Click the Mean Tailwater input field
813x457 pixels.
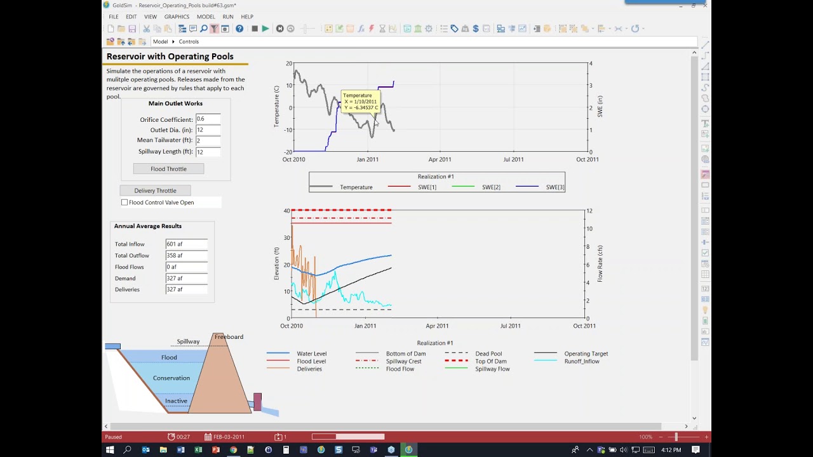[208, 141]
